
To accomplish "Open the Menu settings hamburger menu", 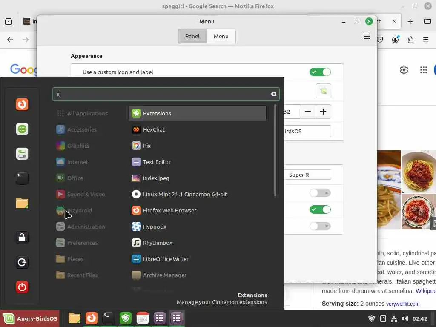I will [367, 37].
